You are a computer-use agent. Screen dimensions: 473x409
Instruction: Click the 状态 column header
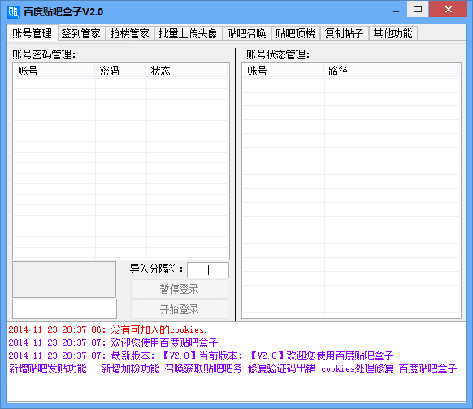point(187,71)
